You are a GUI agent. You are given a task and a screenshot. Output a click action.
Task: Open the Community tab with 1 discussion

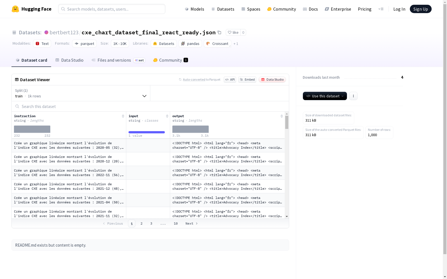170,60
